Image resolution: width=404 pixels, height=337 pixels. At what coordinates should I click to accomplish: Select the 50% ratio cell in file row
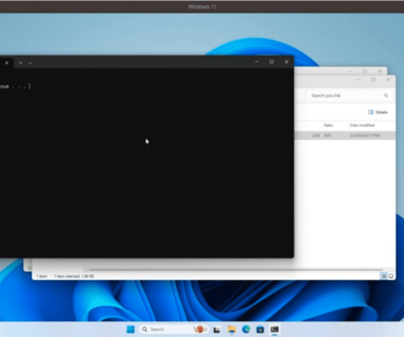click(328, 136)
